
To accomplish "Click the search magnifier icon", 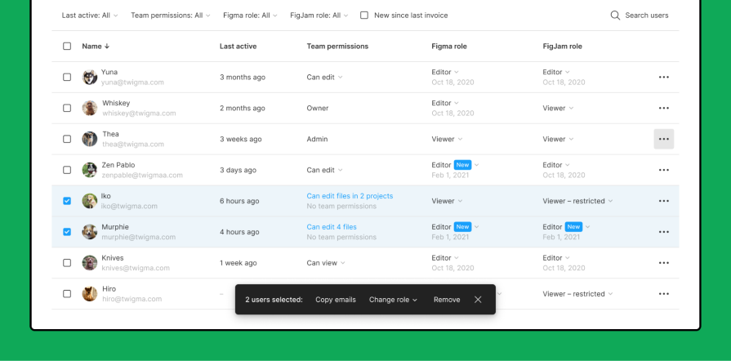I will coord(615,16).
